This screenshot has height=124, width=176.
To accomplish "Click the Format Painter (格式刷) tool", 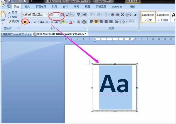I will click(13, 21).
